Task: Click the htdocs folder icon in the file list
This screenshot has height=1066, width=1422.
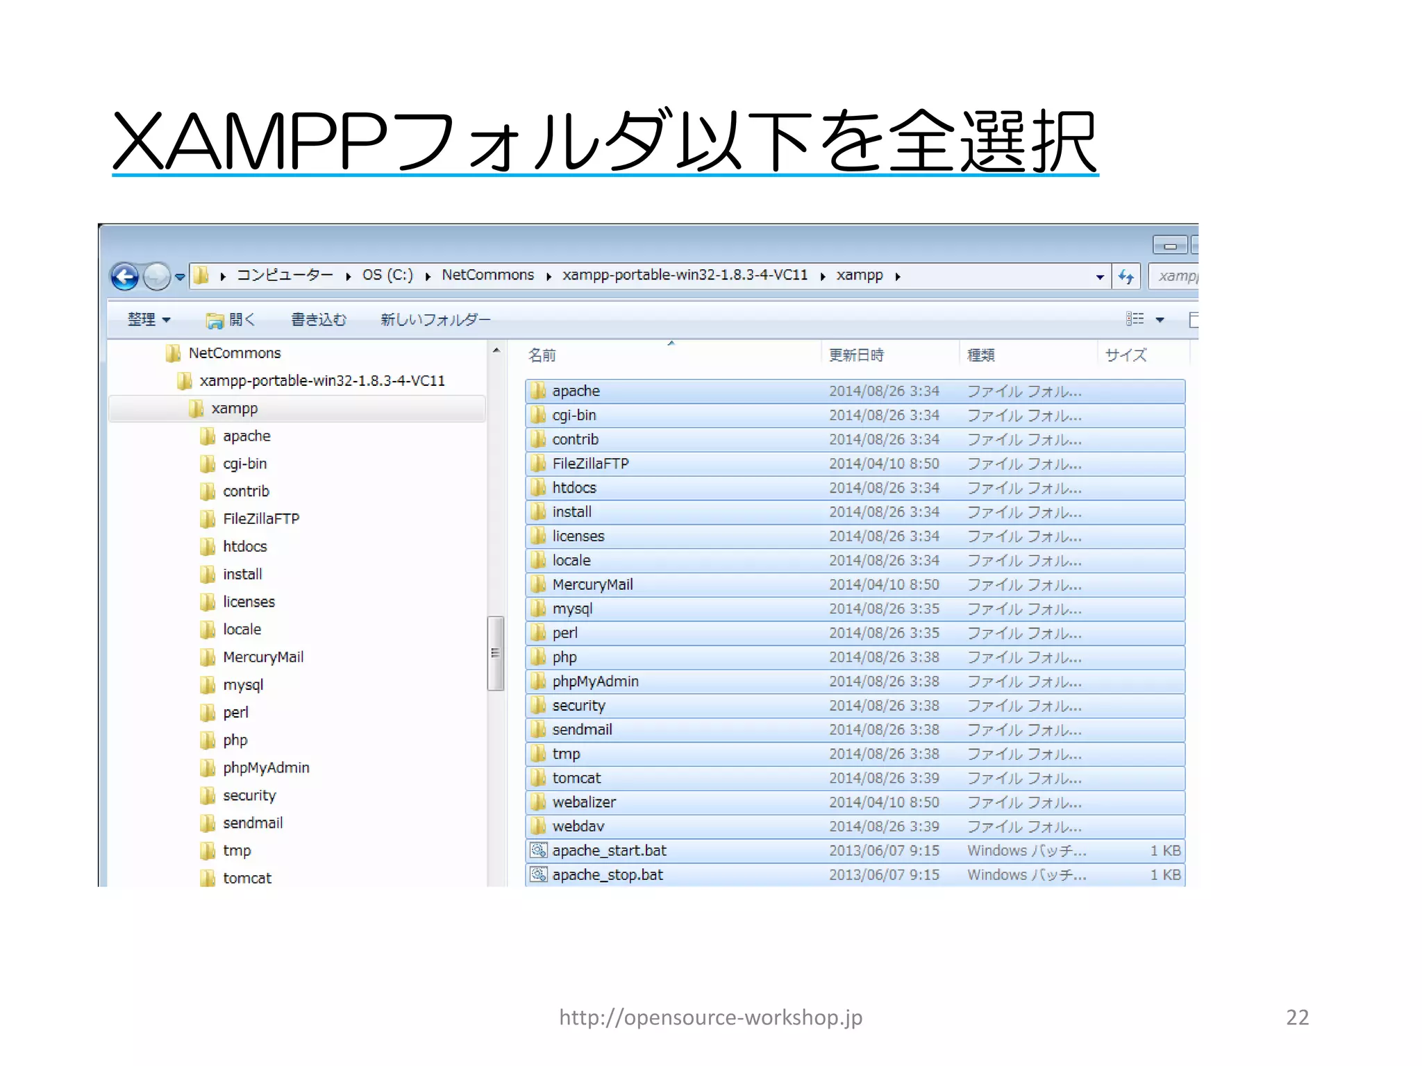Action: coord(537,488)
